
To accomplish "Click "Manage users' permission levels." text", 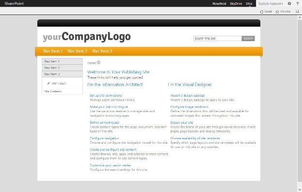I will (112, 100).
